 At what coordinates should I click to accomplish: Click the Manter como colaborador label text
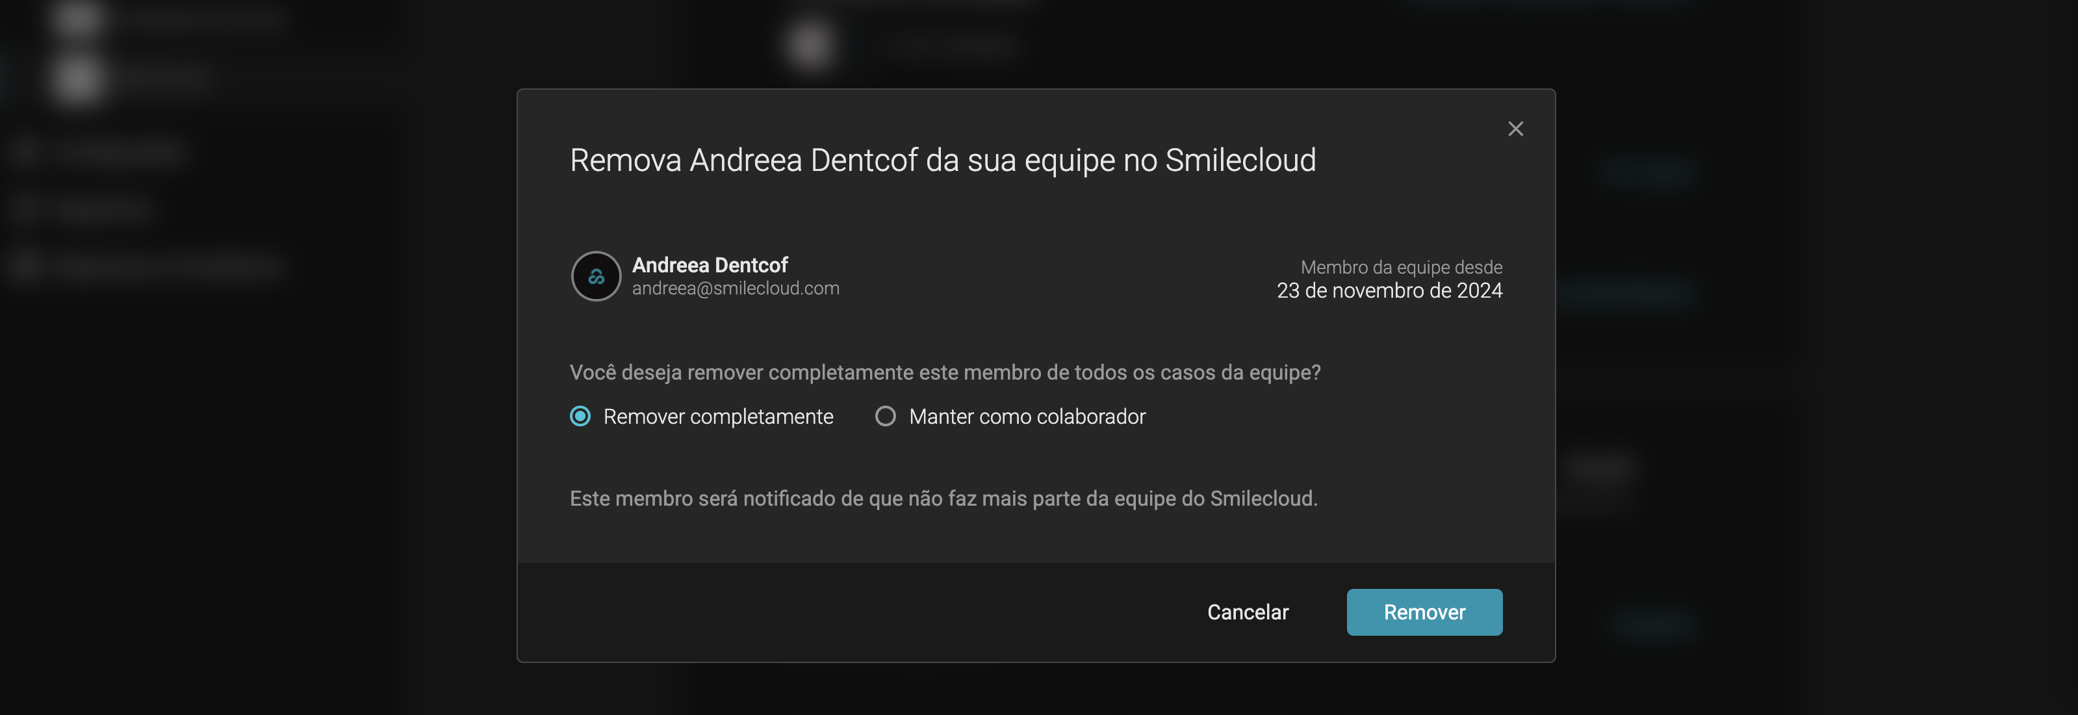[1027, 417]
